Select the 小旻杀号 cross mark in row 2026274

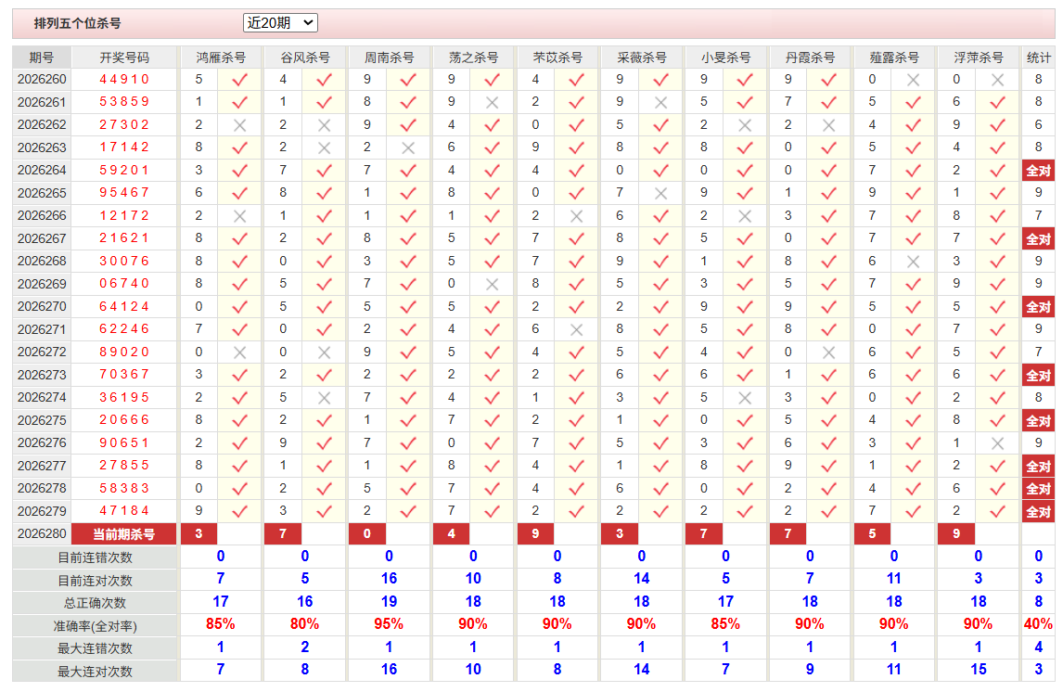pyautogui.click(x=744, y=398)
